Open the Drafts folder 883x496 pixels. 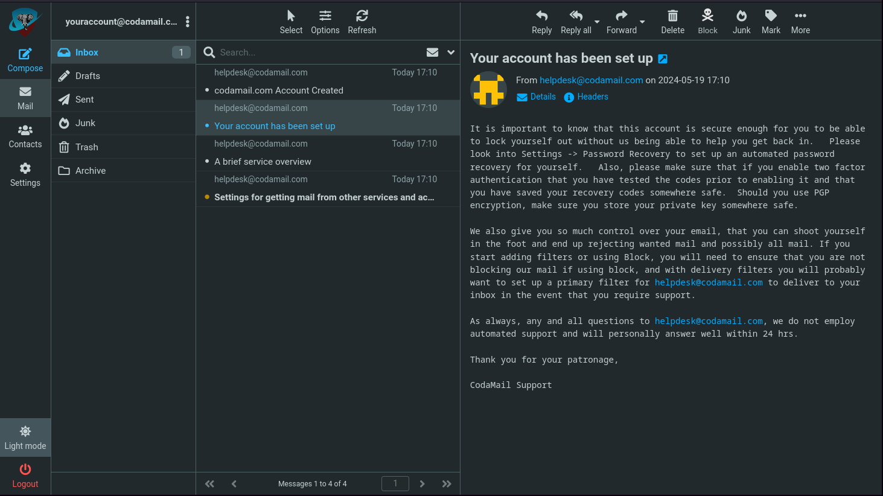123,76
